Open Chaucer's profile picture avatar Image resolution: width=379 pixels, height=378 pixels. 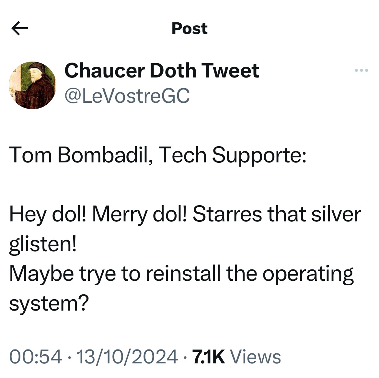[x=32, y=85]
